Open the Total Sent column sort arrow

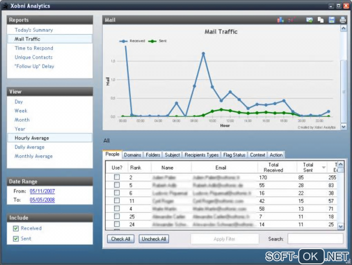click(324, 167)
